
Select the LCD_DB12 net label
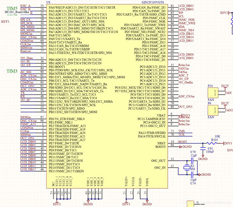(x=28, y=169)
